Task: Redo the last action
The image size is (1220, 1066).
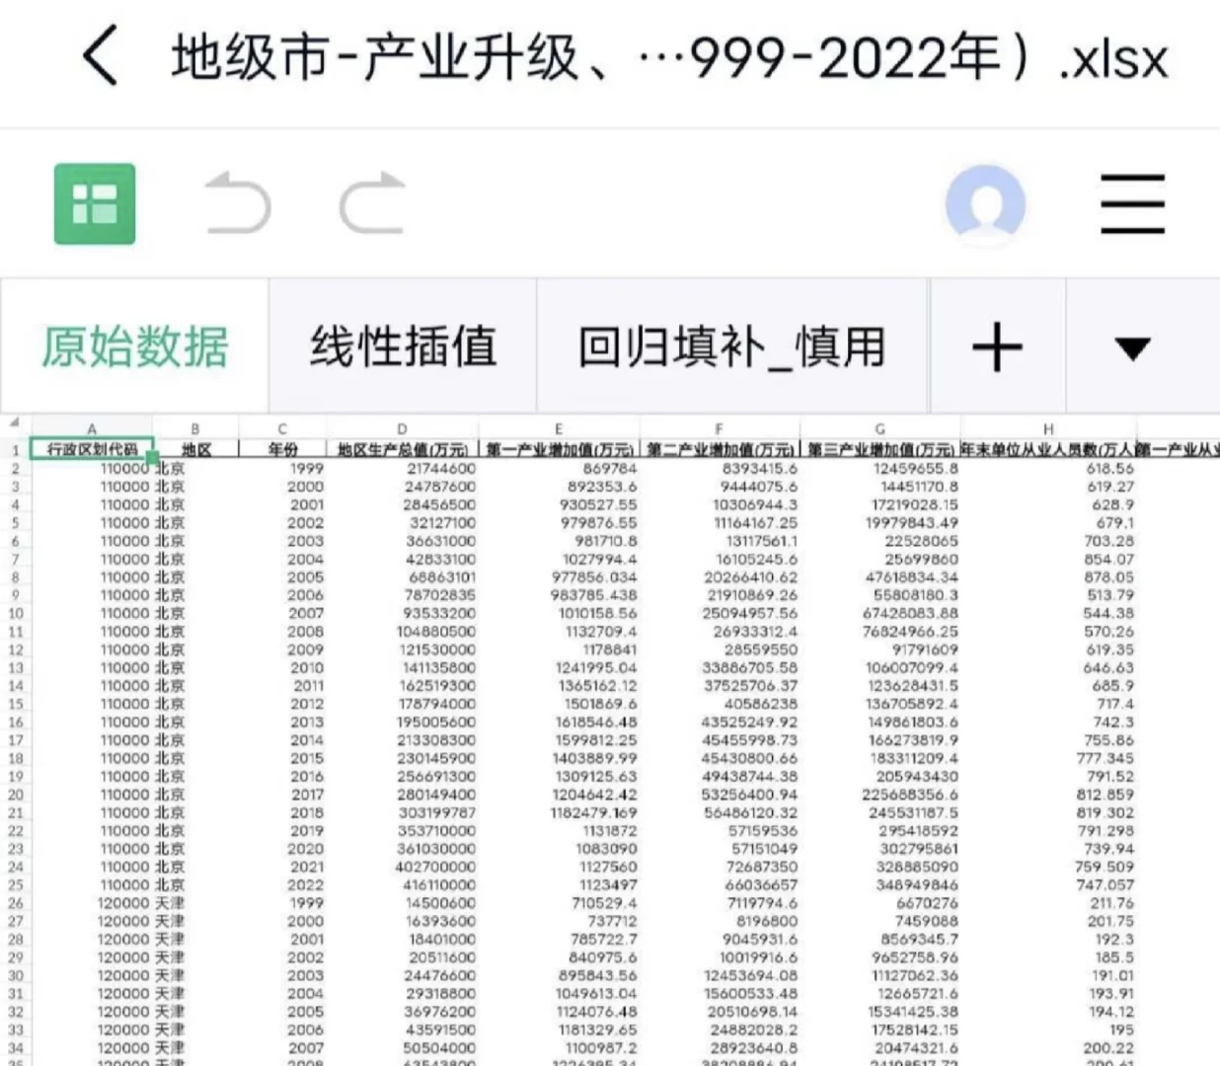Action: [x=372, y=203]
